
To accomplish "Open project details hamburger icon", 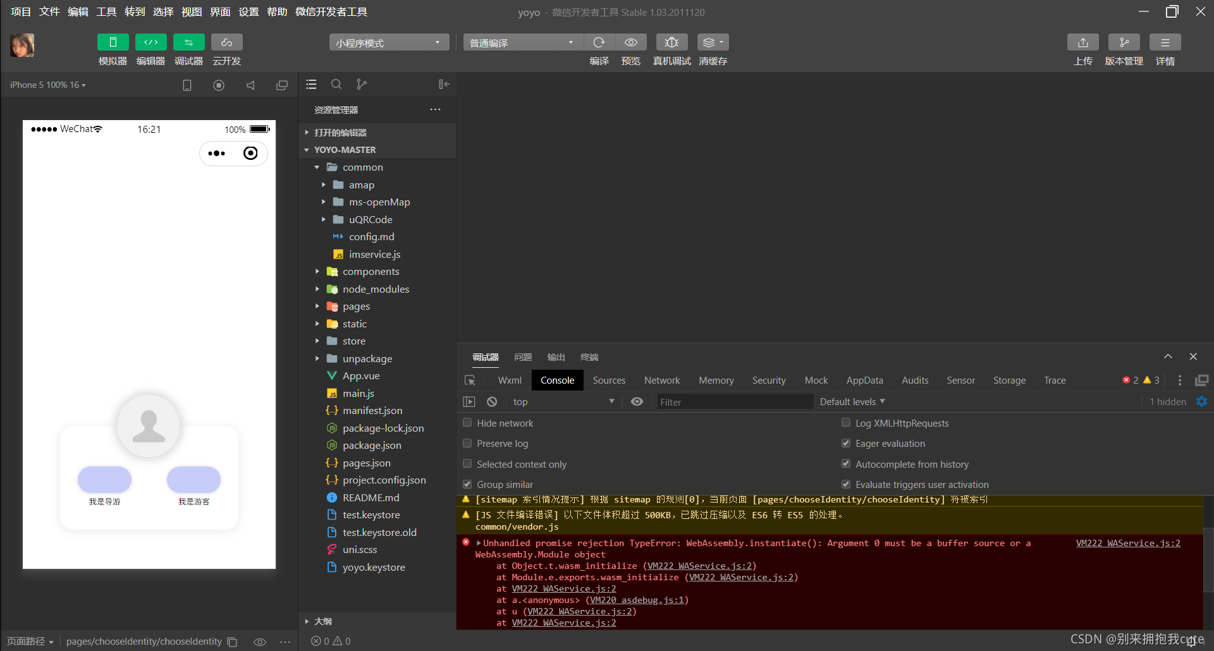I will pos(1165,42).
